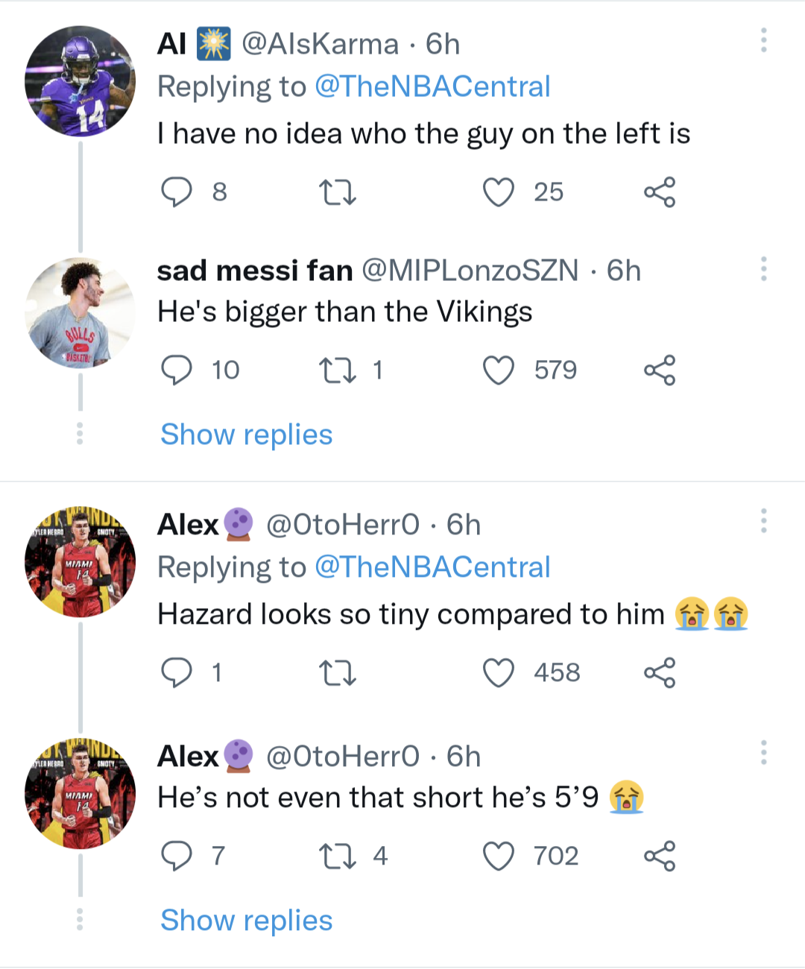The height and width of the screenshot is (969, 805).
Task: Retweet sad messi fan's tweet
Action: 338,370
